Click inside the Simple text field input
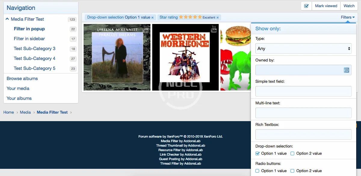The image size is (361, 176). [303, 91]
